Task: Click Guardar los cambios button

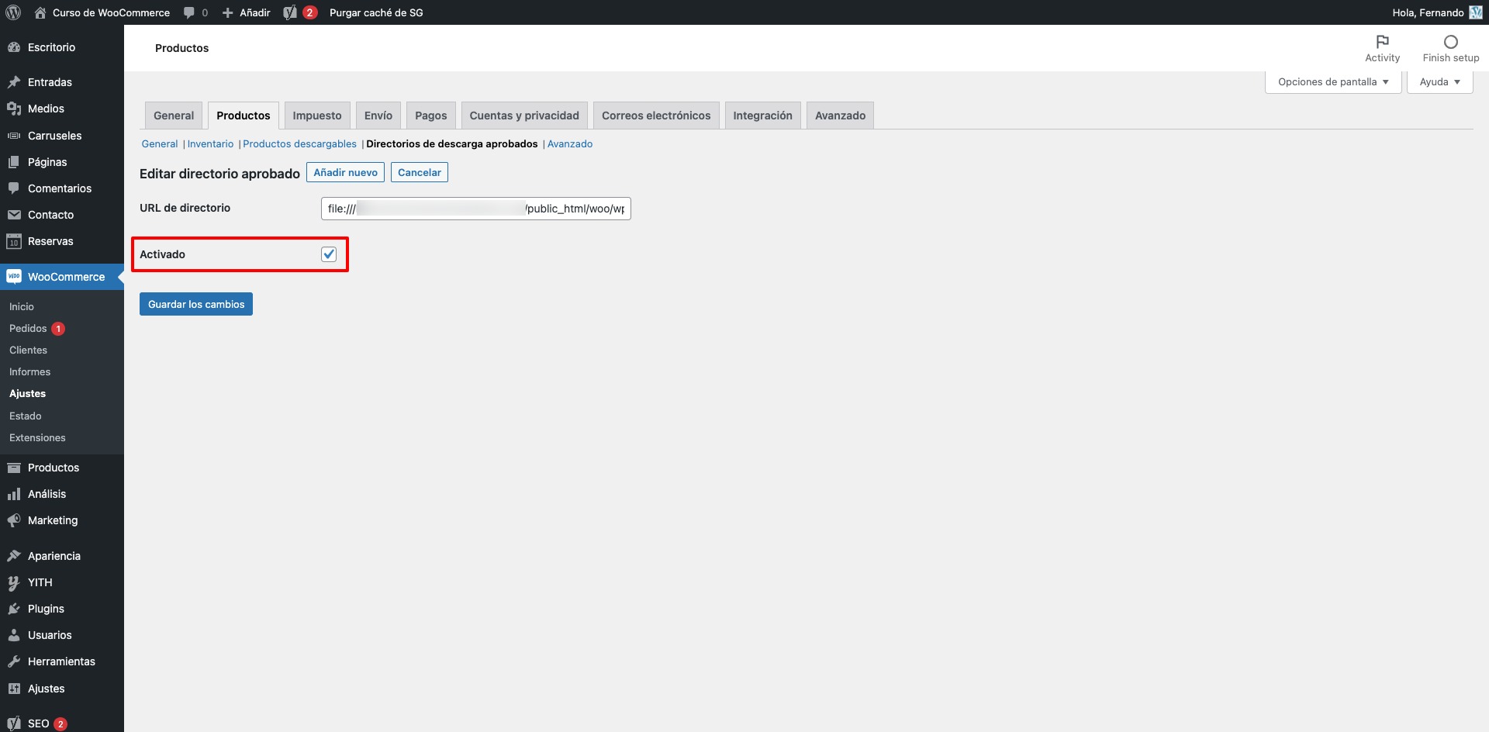Action: (x=196, y=304)
